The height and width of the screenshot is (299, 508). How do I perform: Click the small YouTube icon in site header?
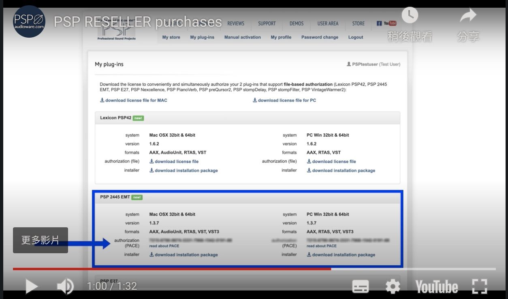(390, 23)
